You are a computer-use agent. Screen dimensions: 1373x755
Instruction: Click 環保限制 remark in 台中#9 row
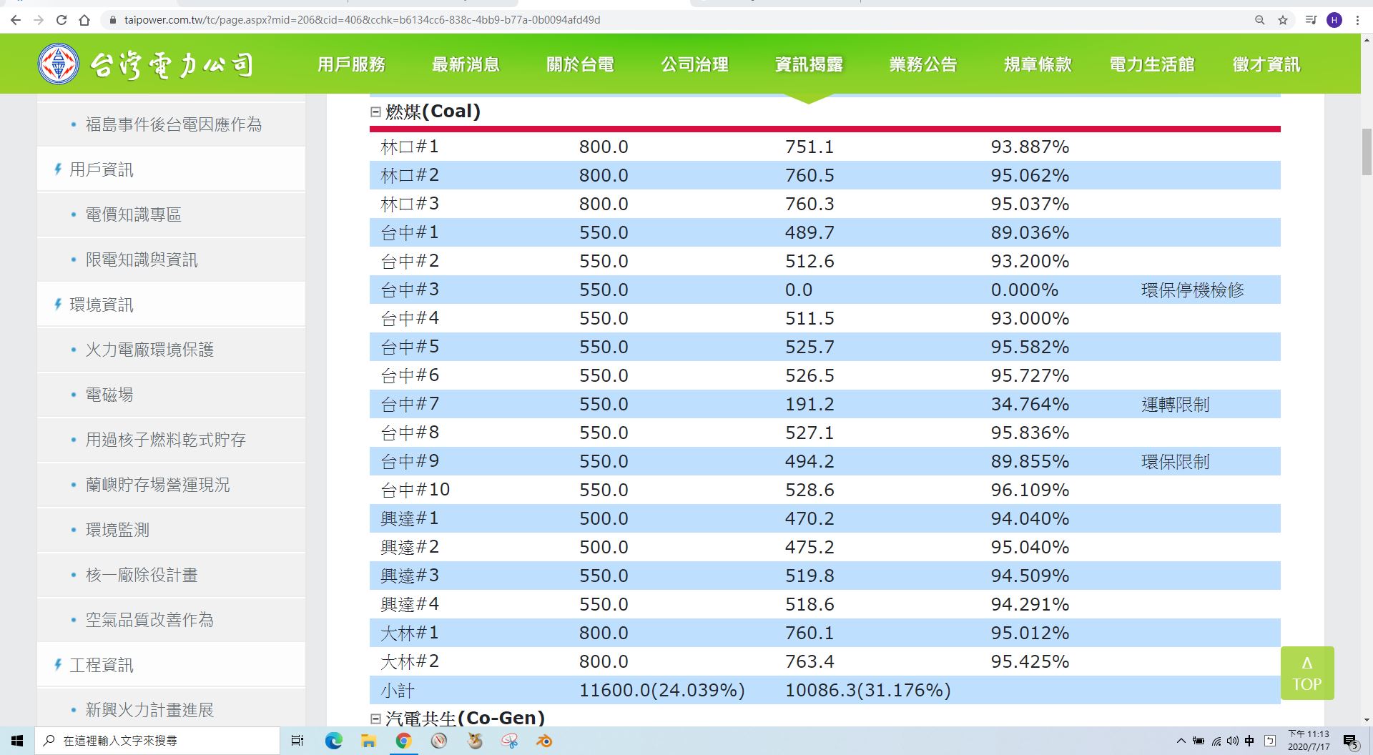click(1176, 461)
